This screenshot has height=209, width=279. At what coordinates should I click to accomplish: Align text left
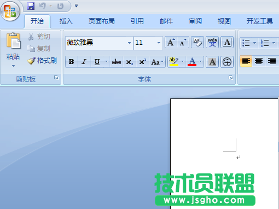click(x=246, y=61)
